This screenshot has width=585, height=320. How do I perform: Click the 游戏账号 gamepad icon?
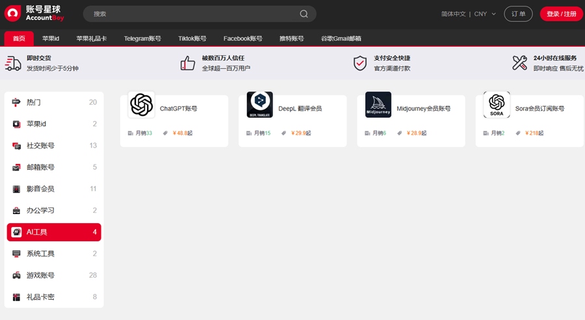[16, 276]
